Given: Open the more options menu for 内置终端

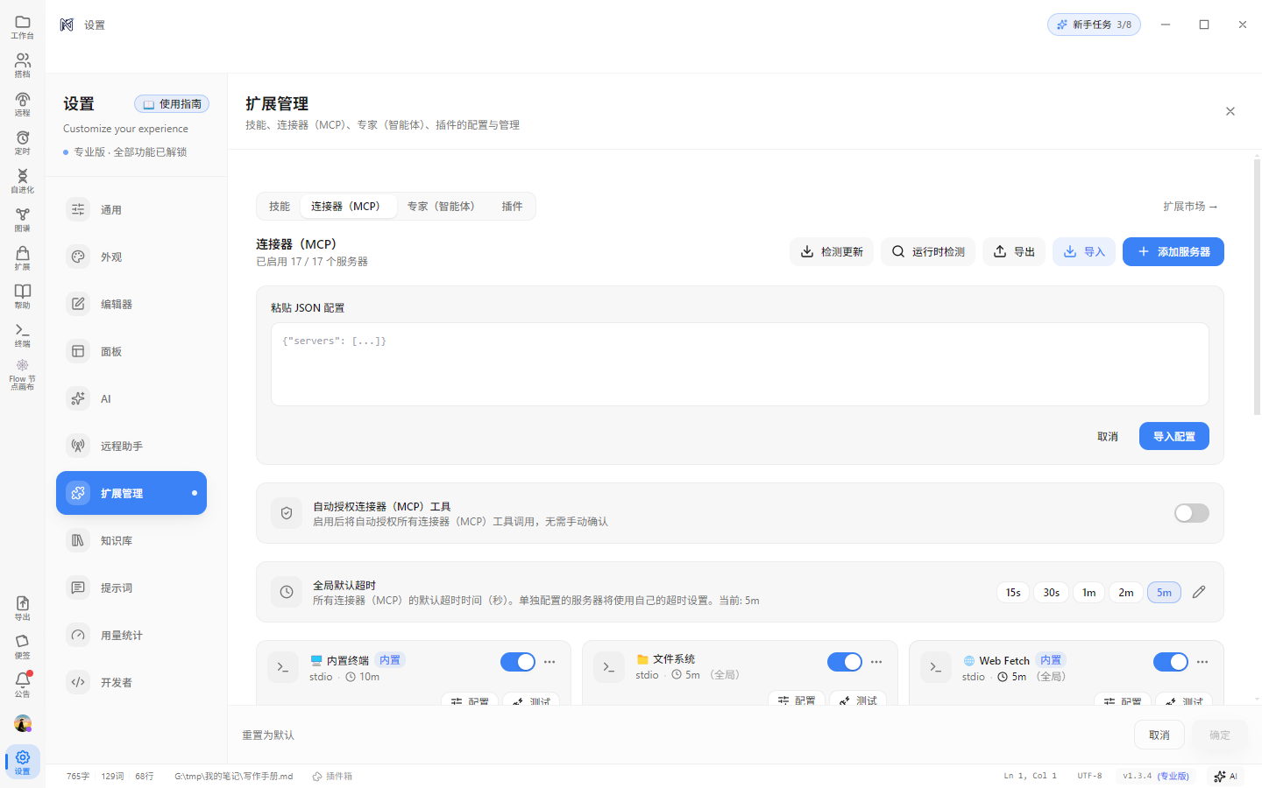Looking at the screenshot, I should (549, 662).
